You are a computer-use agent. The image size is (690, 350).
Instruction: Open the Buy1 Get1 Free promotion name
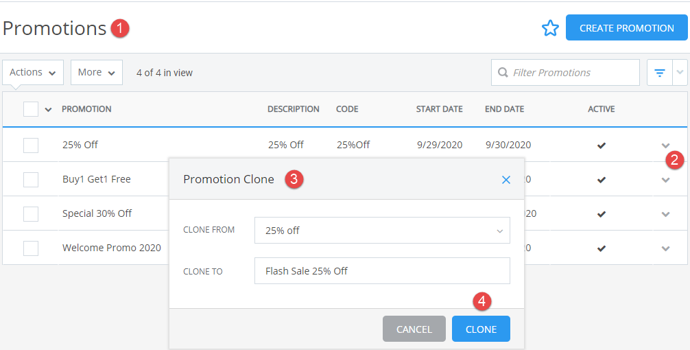(x=97, y=179)
